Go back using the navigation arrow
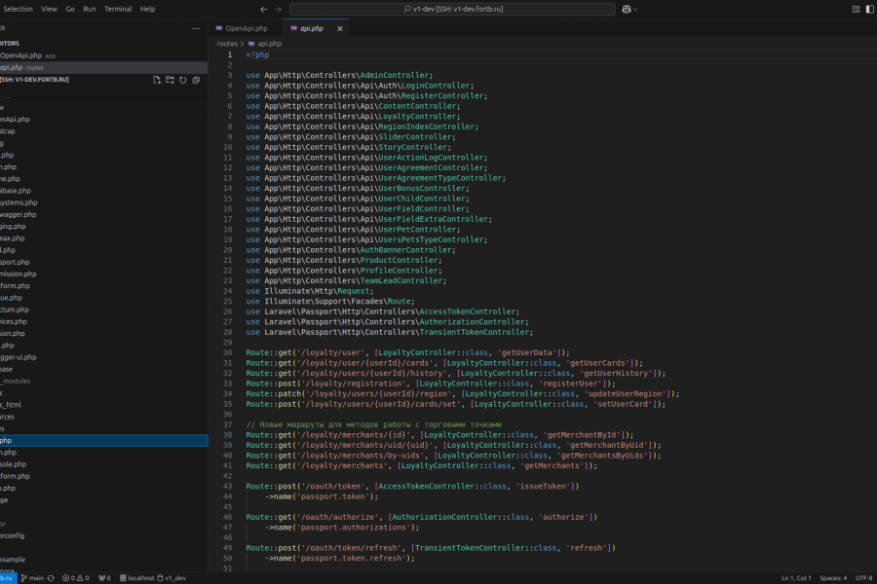 [x=265, y=9]
